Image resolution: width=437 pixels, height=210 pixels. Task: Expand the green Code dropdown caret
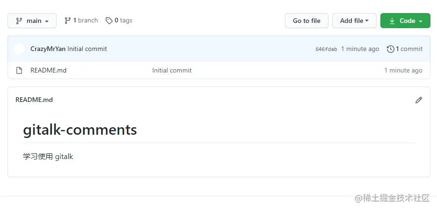[x=421, y=21]
